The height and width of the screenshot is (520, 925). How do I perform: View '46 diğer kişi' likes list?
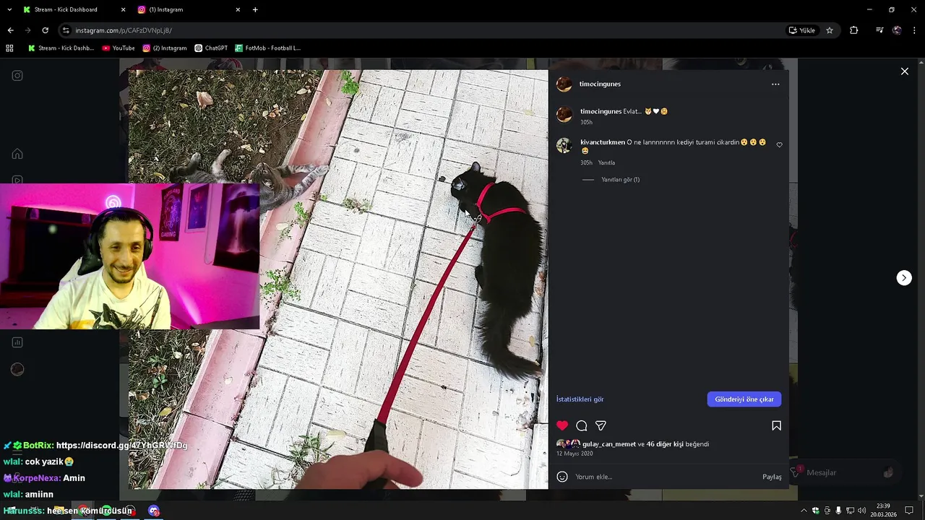pos(665,444)
